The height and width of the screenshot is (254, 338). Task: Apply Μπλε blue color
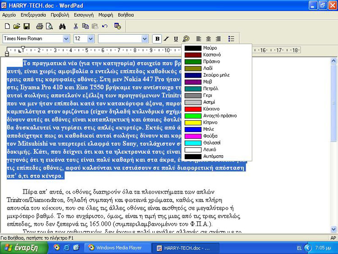[217, 129]
